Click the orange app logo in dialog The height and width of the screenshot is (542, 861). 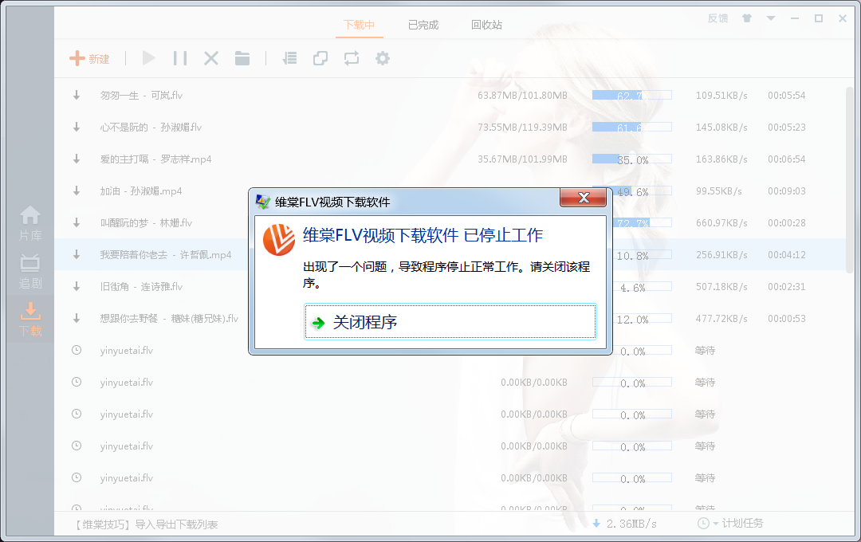279,240
